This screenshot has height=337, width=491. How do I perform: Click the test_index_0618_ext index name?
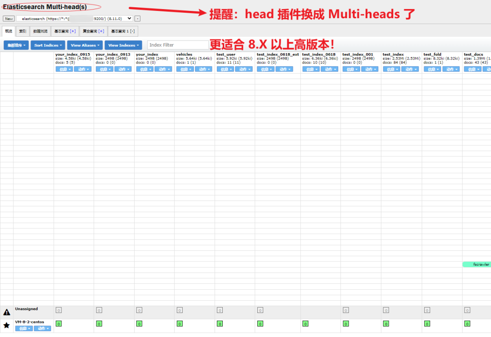coord(278,55)
